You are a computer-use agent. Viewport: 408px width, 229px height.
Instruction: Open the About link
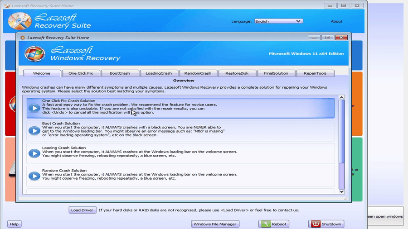(x=336, y=22)
